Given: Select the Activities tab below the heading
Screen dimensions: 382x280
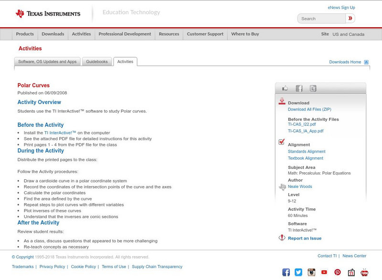Looking at the screenshot, I should pyautogui.click(x=125, y=62).
